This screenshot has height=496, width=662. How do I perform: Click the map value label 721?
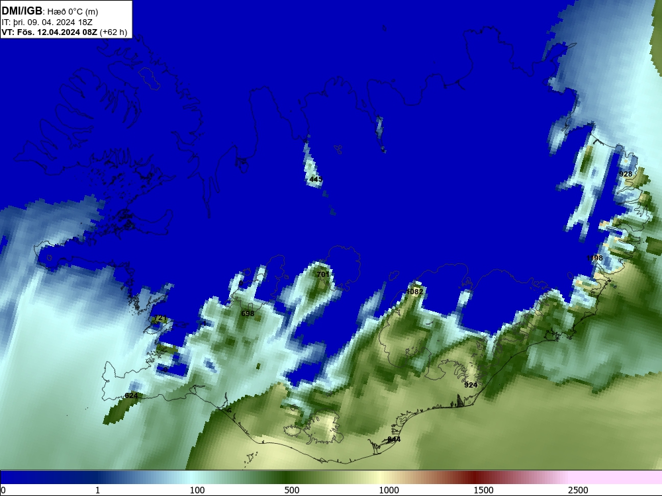point(161,317)
